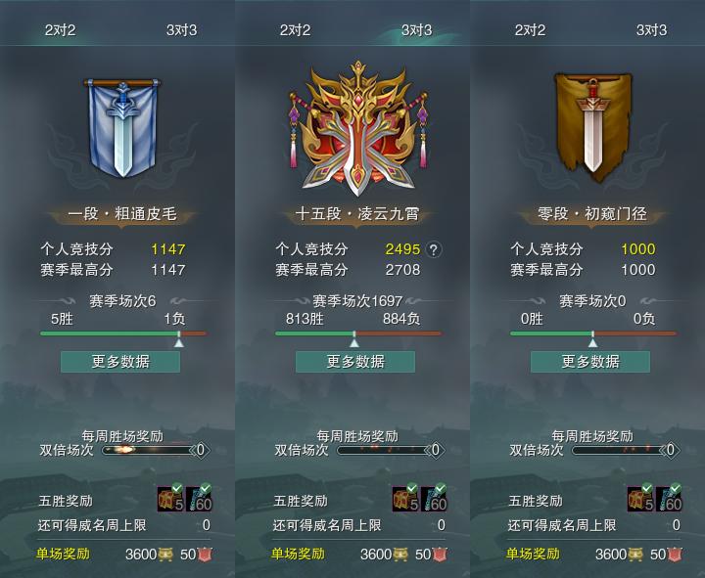Screen dimensions: 705x578
Task: Click the brown 零段 sword banner badge
Action: [x=592, y=128]
